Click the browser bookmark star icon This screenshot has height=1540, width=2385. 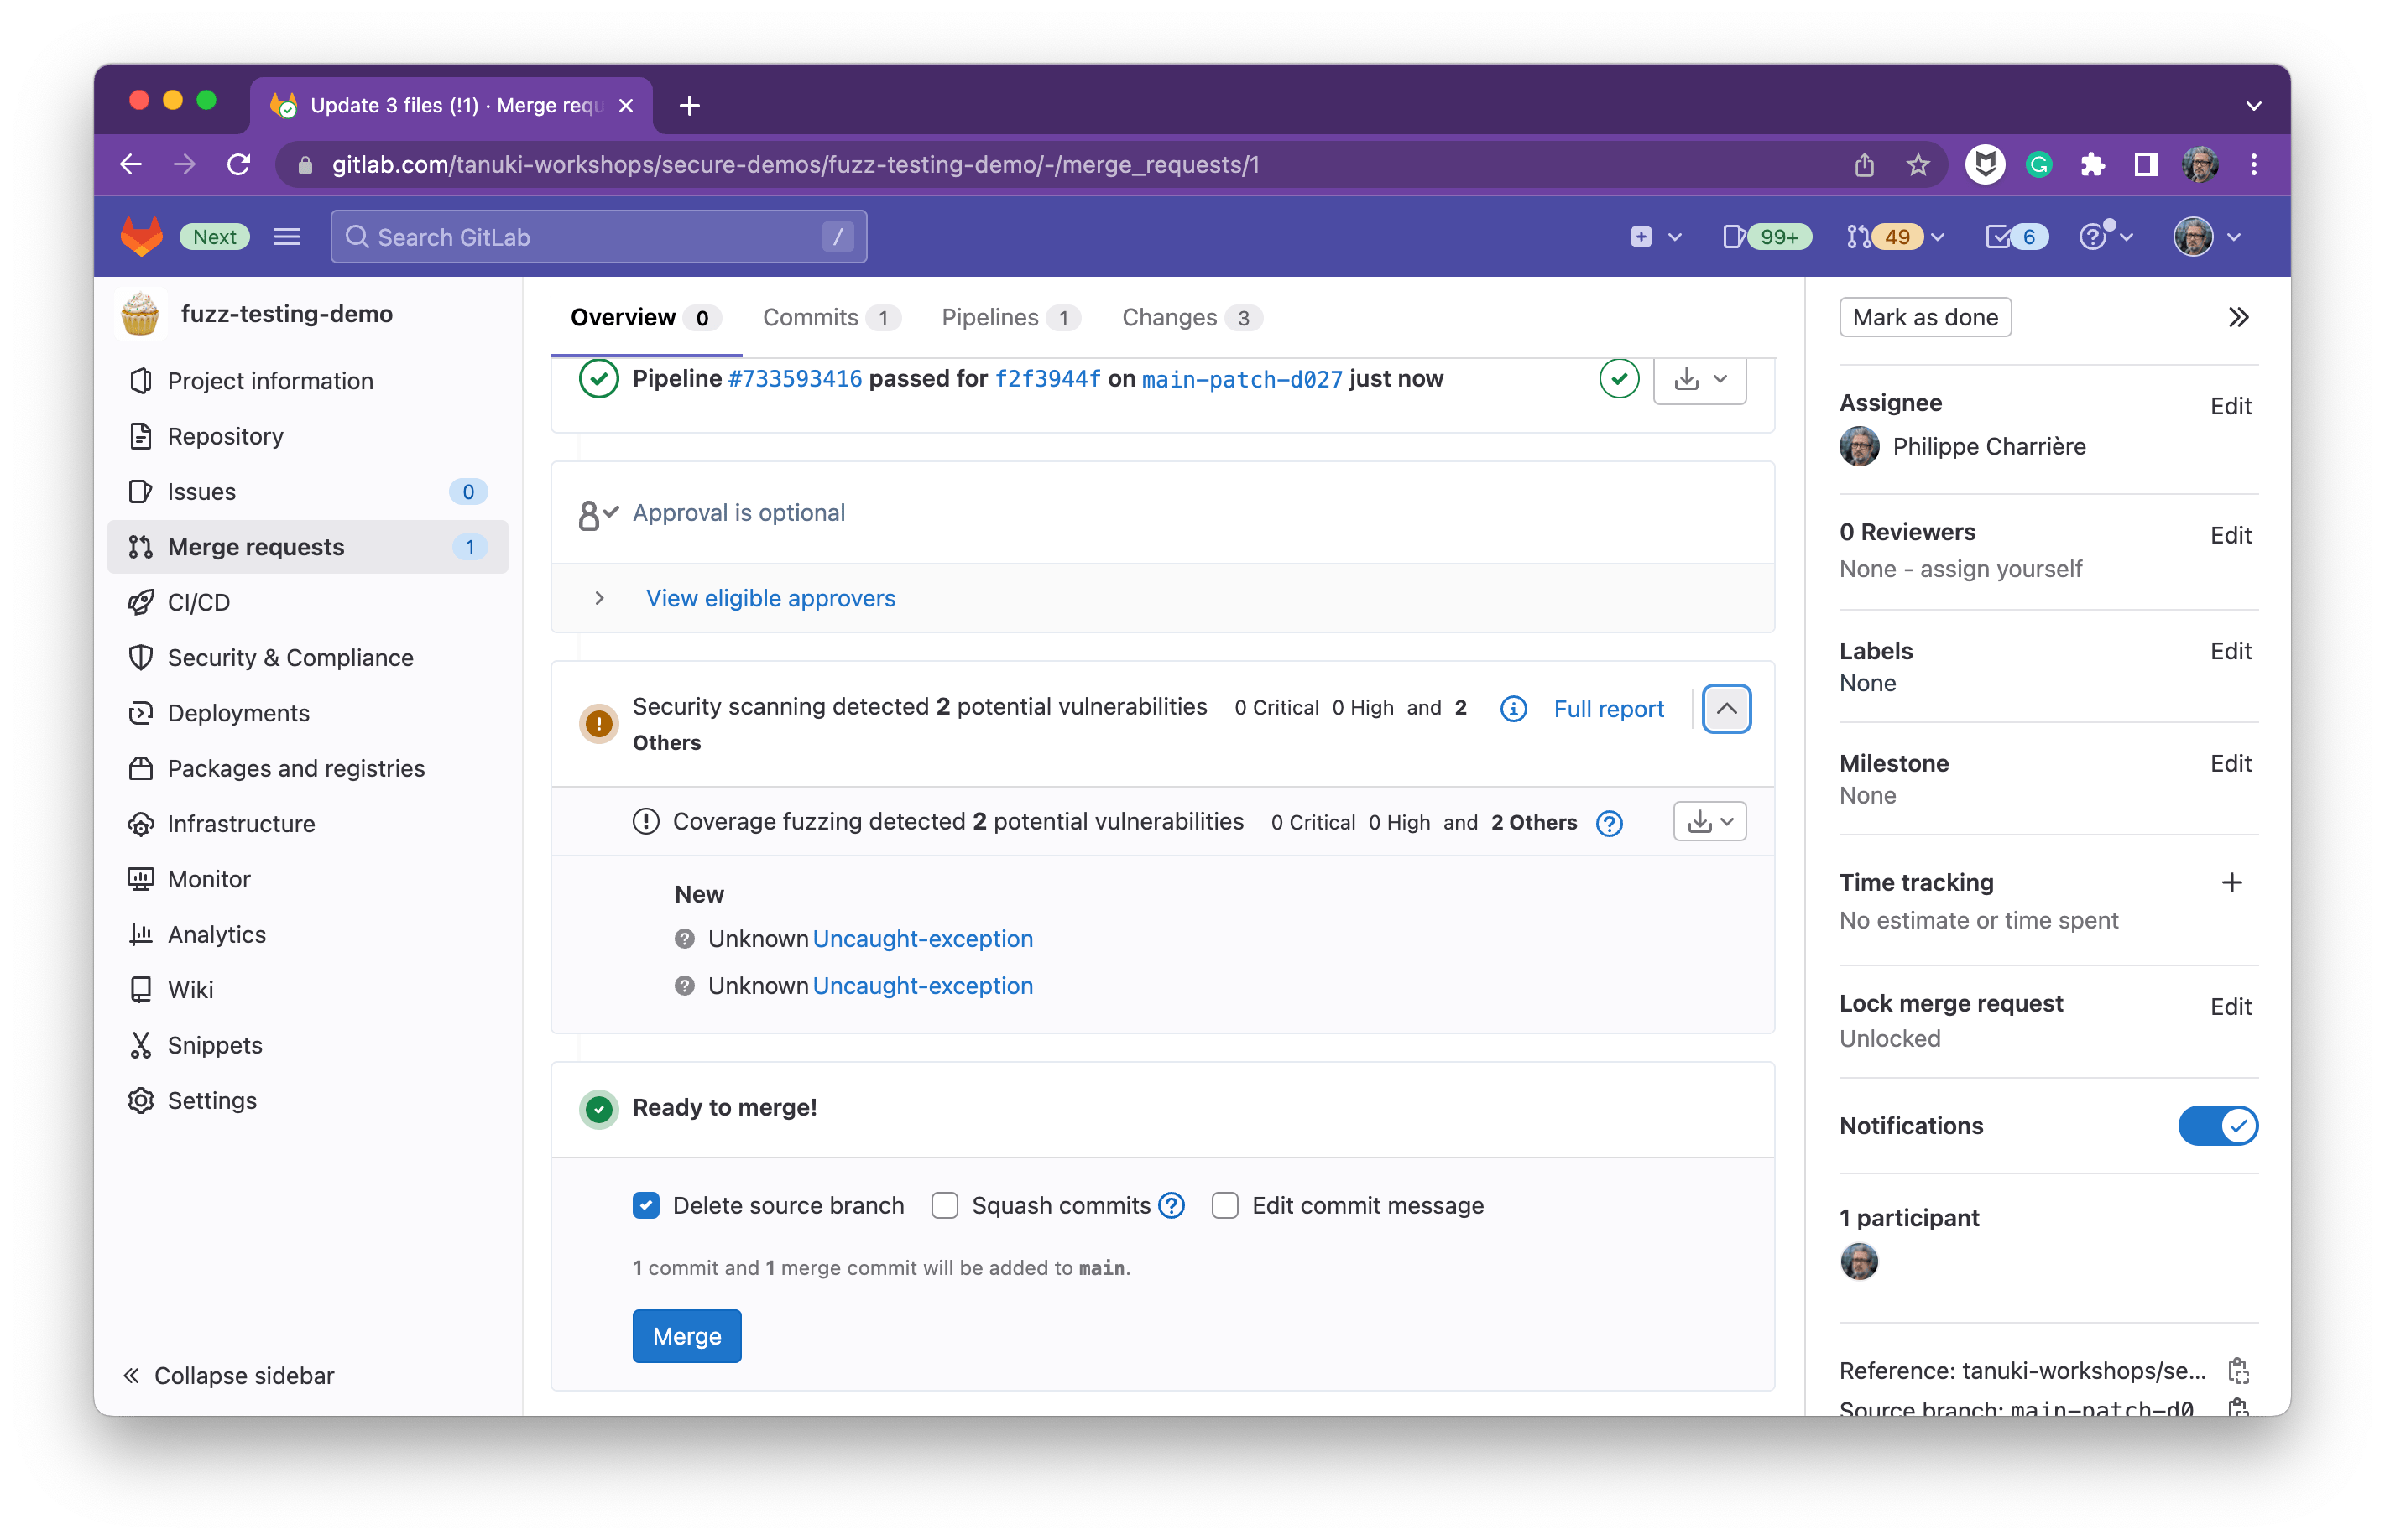[x=1917, y=165]
